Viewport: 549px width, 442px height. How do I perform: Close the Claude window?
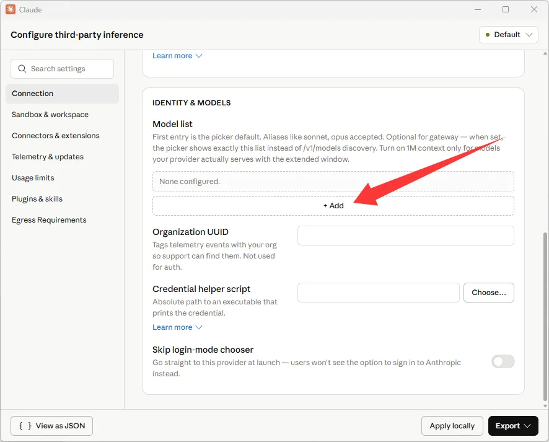534,9
